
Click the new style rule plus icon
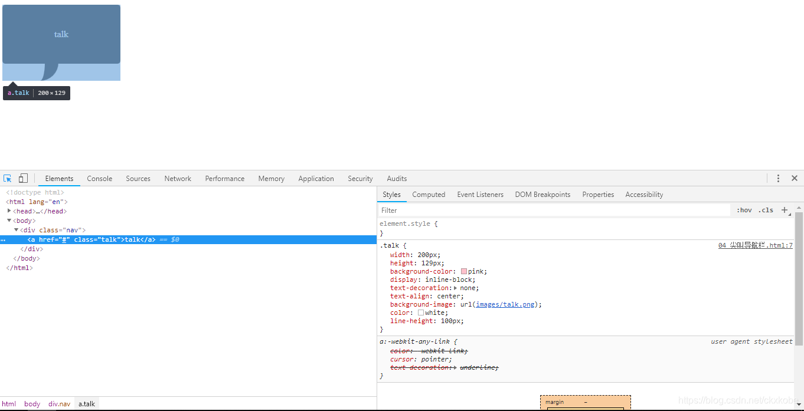(785, 210)
